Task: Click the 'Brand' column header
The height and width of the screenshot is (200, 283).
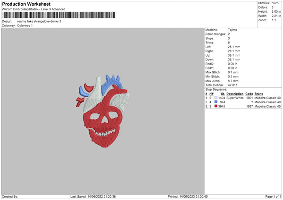Action: (259, 94)
